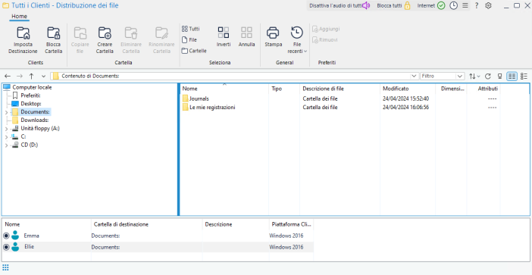Switch to details view layout
Image resolution: width=532 pixels, height=275 pixels.
[512, 77]
